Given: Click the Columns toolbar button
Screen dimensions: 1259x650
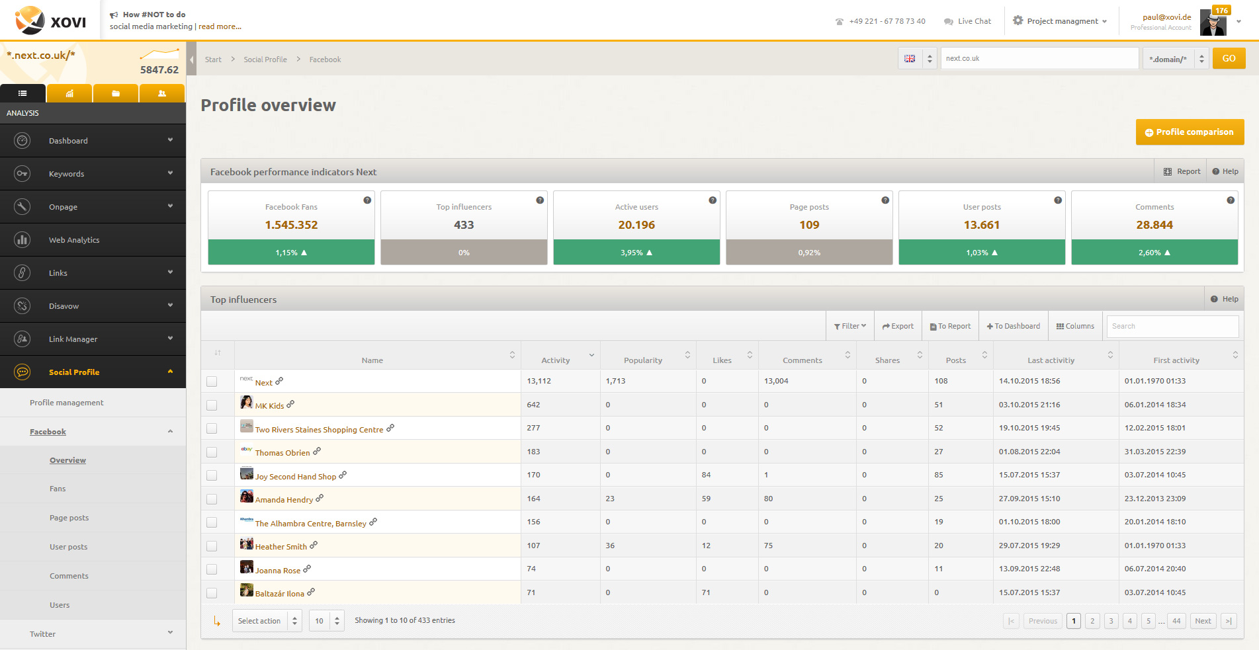Looking at the screenshot, I should 1075,326.
